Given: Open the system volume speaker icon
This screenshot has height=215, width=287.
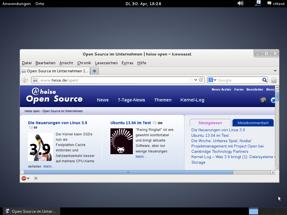Looking at the screenshot, I should [x=240, y=3].
